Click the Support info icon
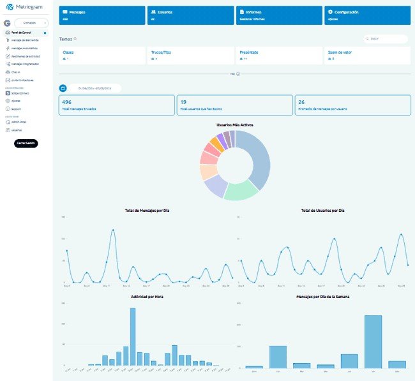415x381 pixels. pyautogui.click(x=6, y=109)
